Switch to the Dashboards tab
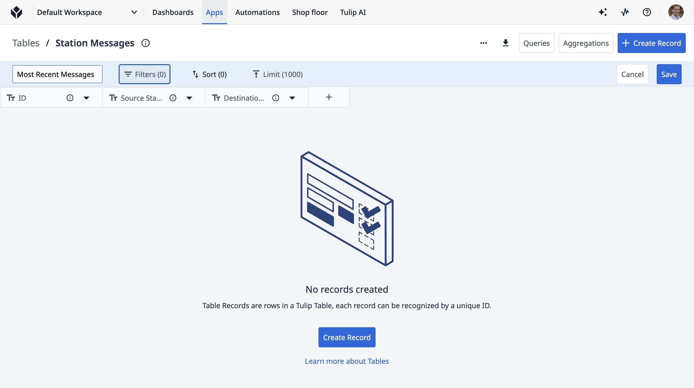The width and height of the screenshot is (694, 388). click(173, 12)
